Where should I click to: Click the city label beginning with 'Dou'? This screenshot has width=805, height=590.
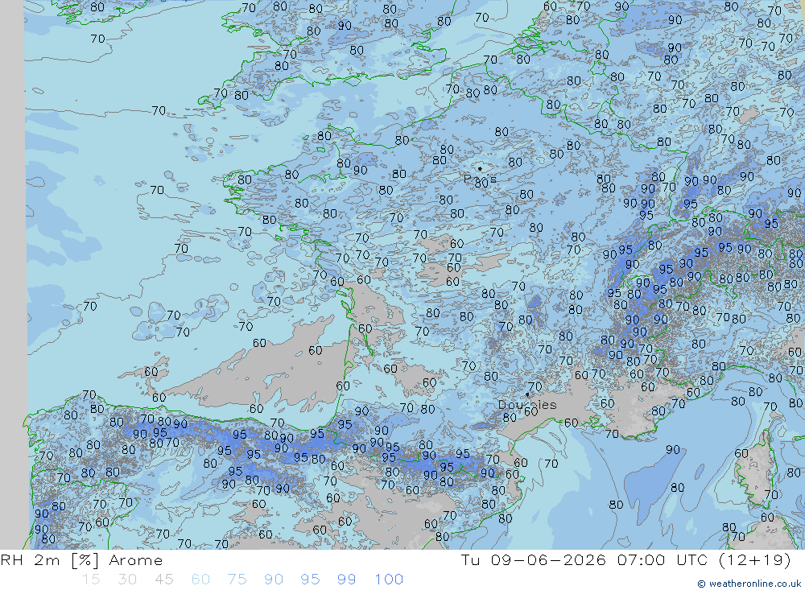527,405
